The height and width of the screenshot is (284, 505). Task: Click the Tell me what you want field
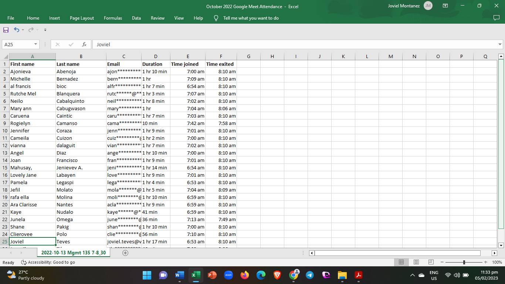pyautogui.click(x=251, y=18)
